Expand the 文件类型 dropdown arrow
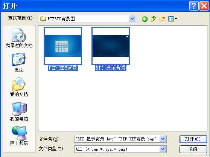 click(163, 149)
